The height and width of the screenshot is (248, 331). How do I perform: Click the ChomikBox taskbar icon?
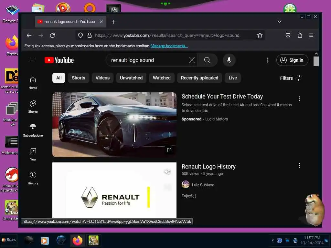tap(93, 240)
